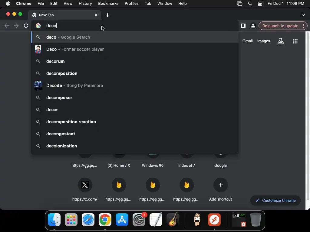310x232 pixels.
Task: Open Chrome three-dot menu
Action: click(x=303, y=26)
